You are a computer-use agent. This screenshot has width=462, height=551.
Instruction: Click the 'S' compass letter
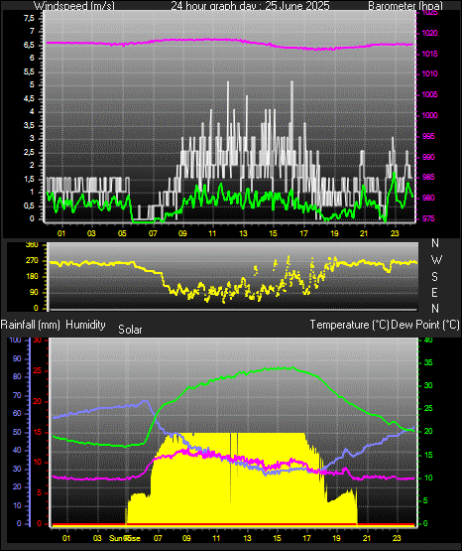click(x=434, y=277)
